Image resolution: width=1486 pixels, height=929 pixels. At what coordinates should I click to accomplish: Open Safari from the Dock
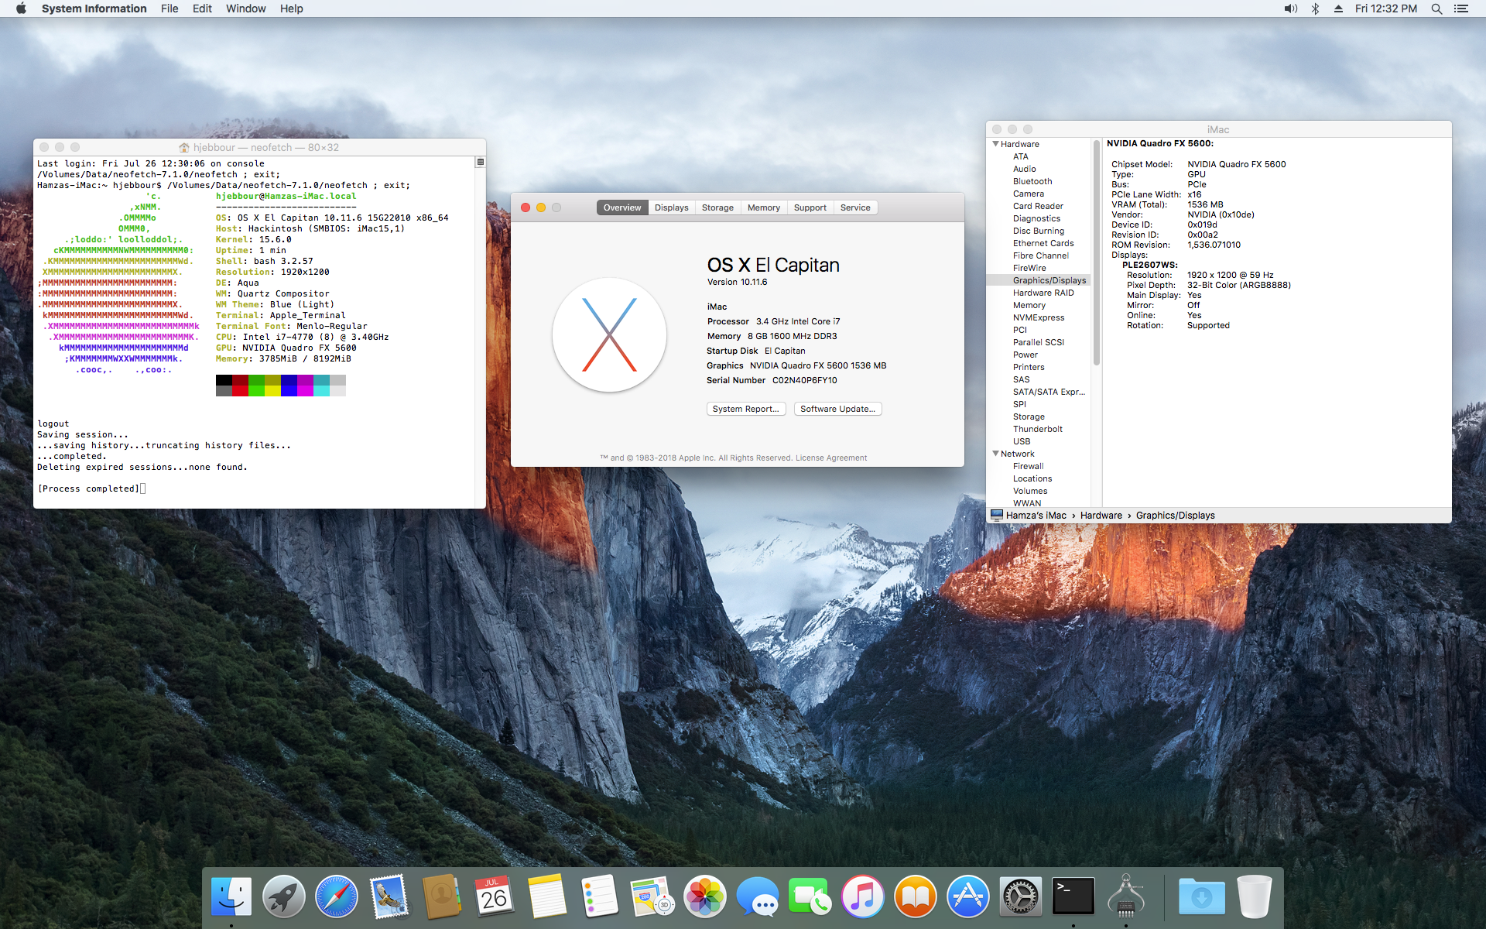tap(336, 896)
